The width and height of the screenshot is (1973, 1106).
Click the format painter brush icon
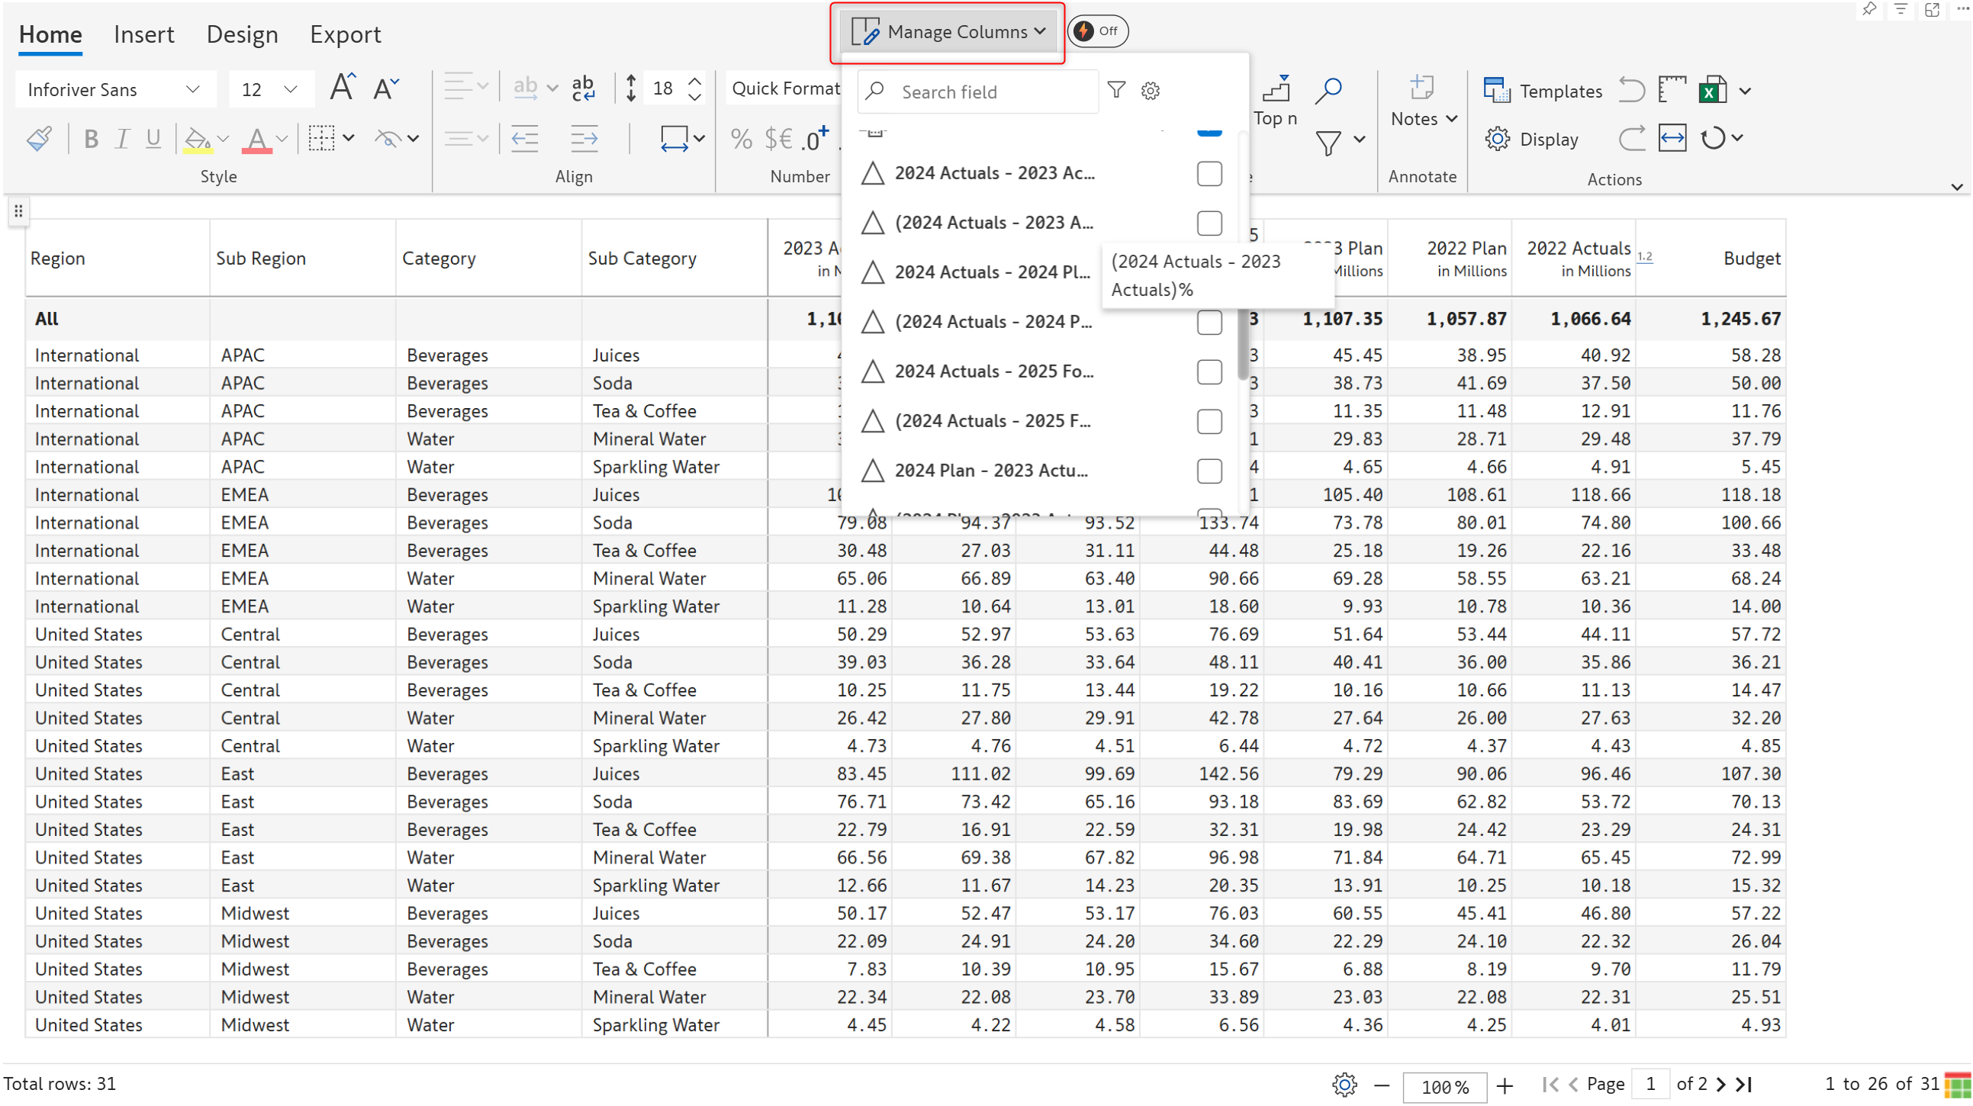(x=39, y=139)
